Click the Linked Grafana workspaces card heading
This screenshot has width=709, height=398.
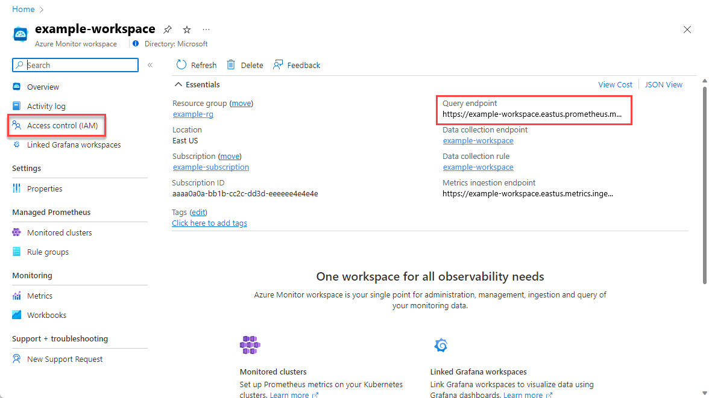(479, 372)
